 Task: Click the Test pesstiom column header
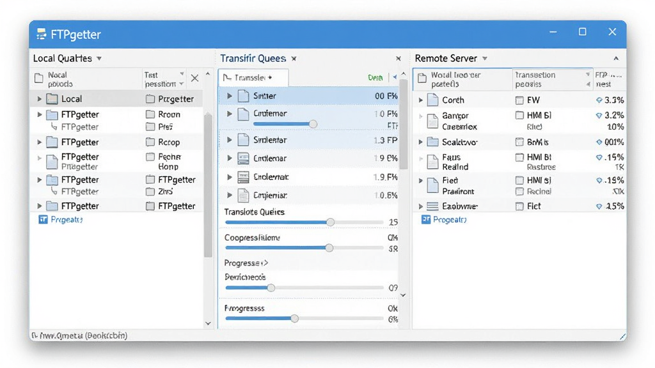pyautogui.click(x=164, y=79)
